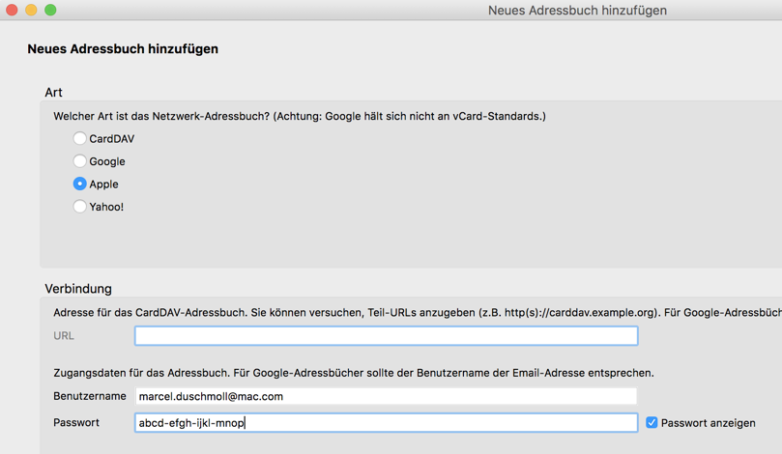Focus the empty URL input field
This screenshot has height=454, width=782.
(386, 336)
